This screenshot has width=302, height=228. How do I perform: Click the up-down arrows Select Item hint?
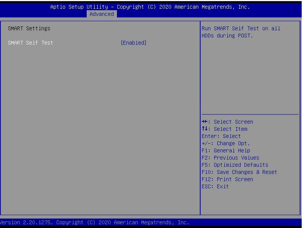[224, 129]
